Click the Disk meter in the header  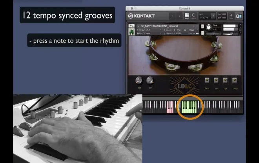coord(222,18)
